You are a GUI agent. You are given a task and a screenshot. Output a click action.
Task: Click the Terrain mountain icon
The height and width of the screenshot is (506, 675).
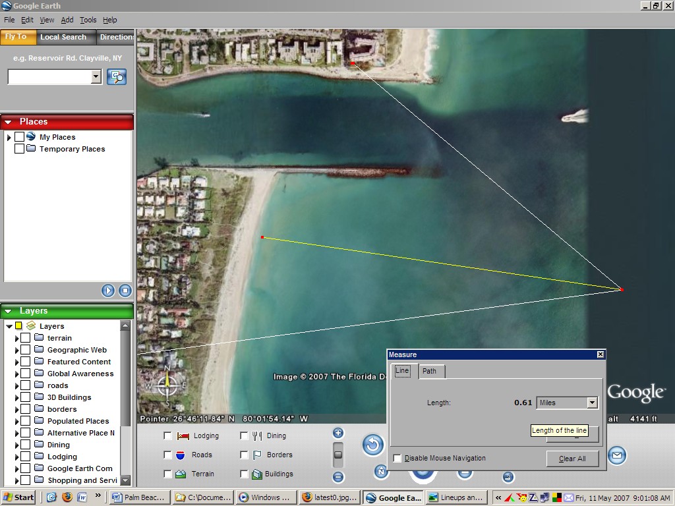181,474
